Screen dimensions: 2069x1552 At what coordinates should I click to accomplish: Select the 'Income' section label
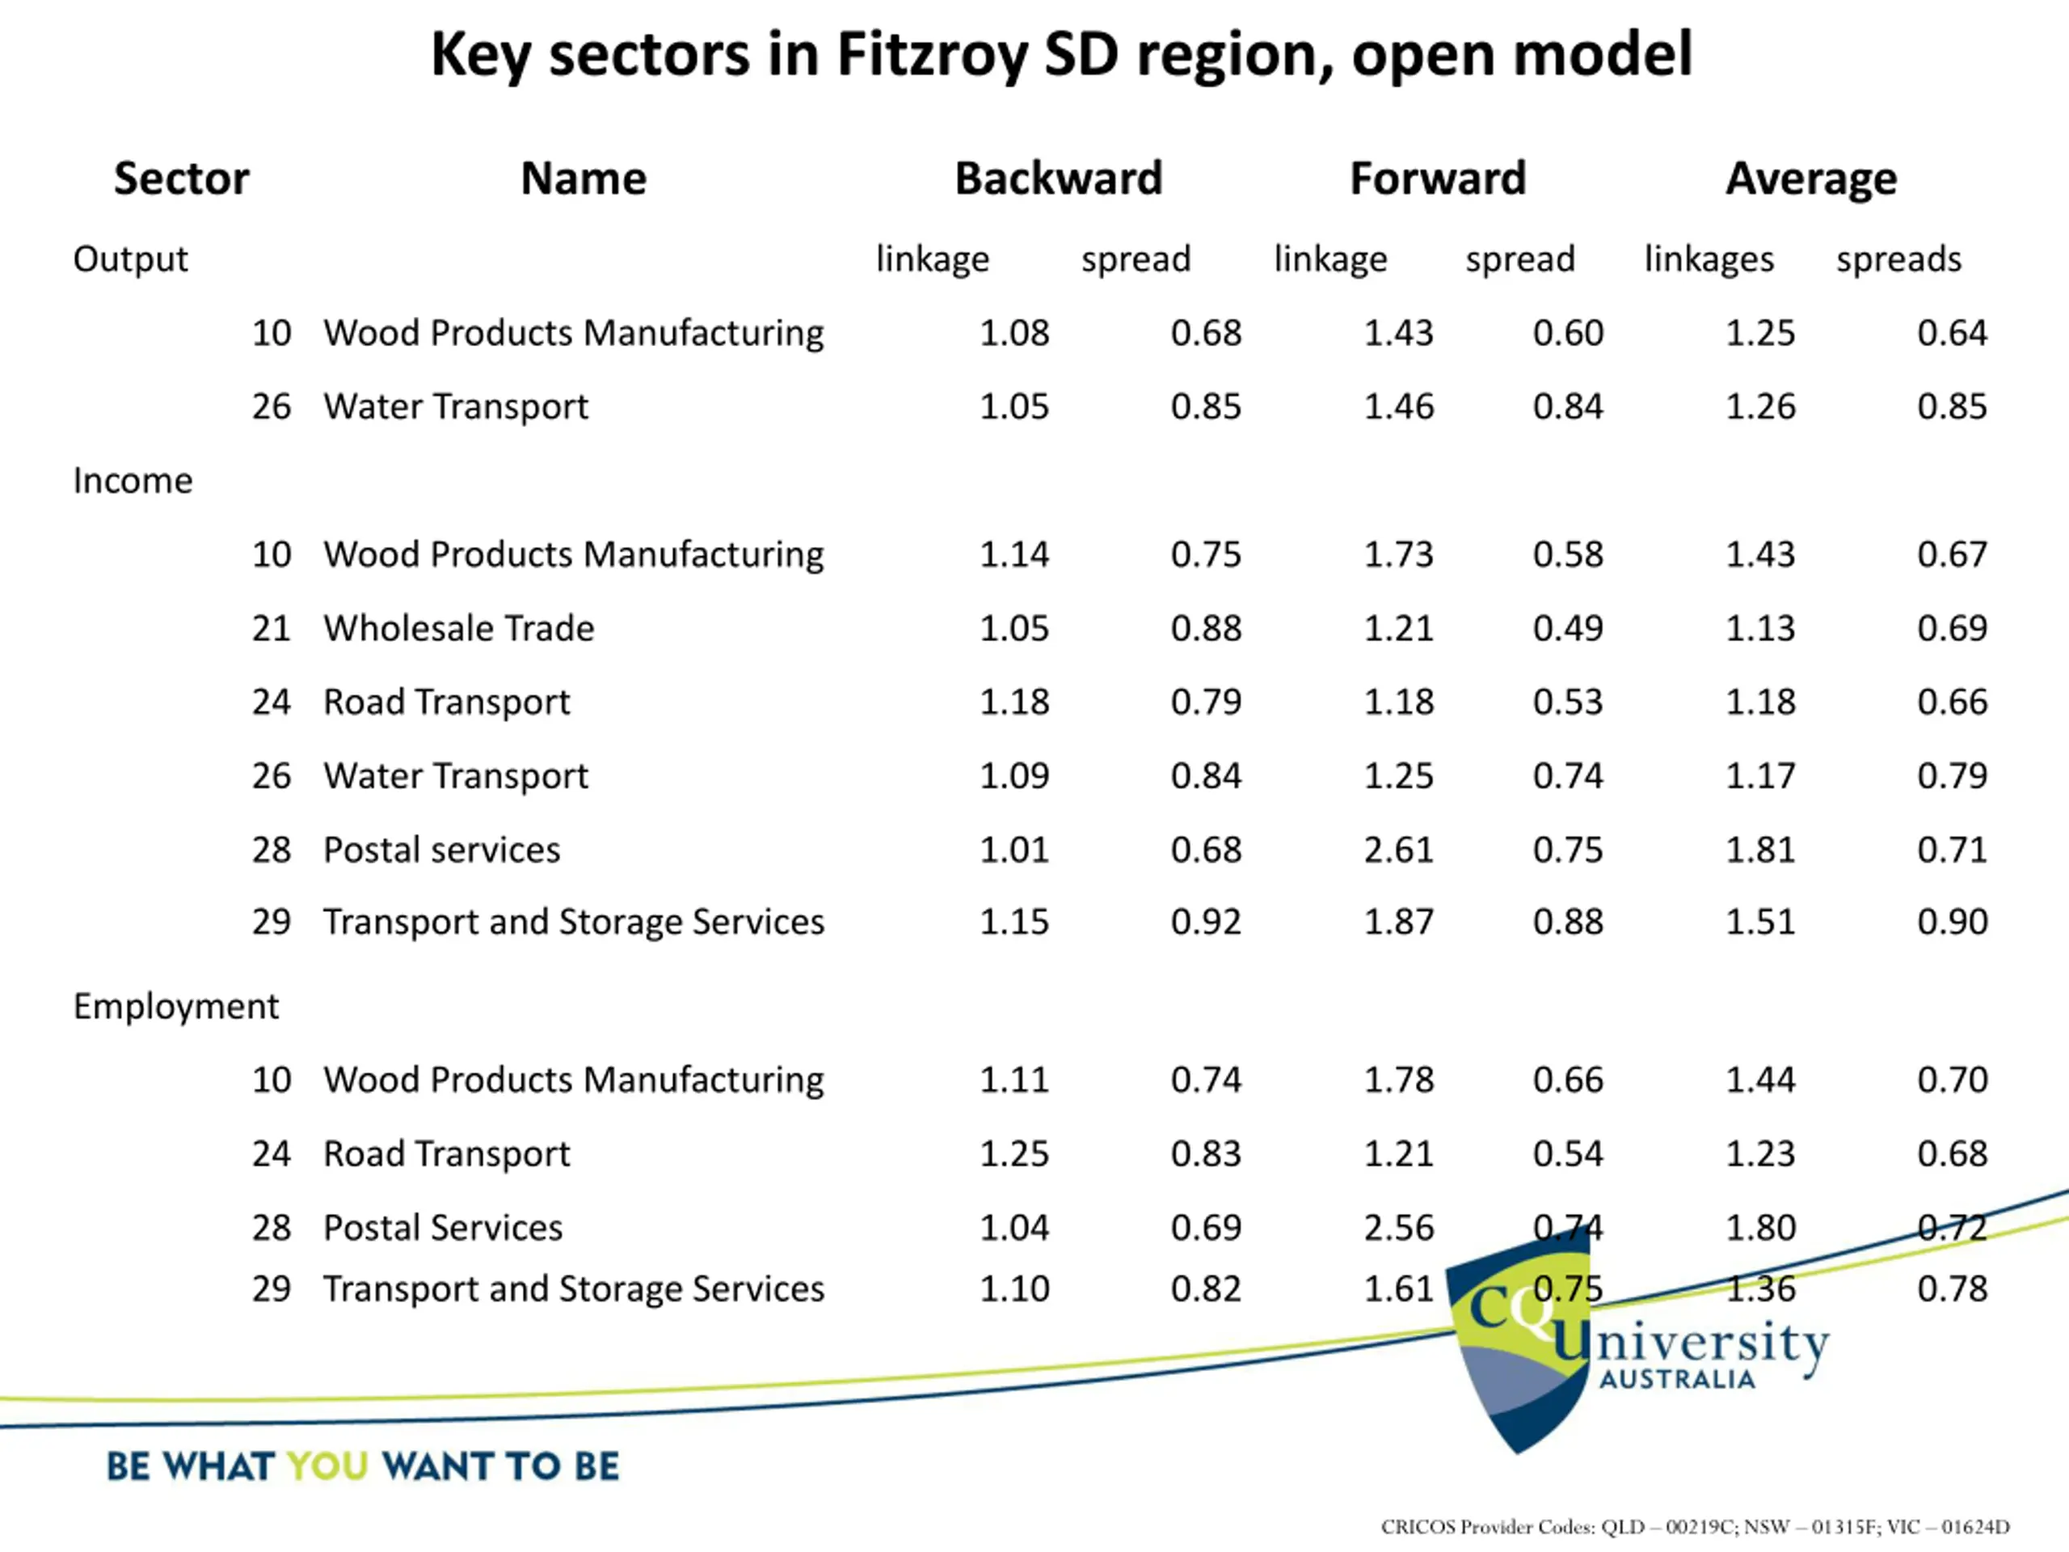[x=133, y=480]
